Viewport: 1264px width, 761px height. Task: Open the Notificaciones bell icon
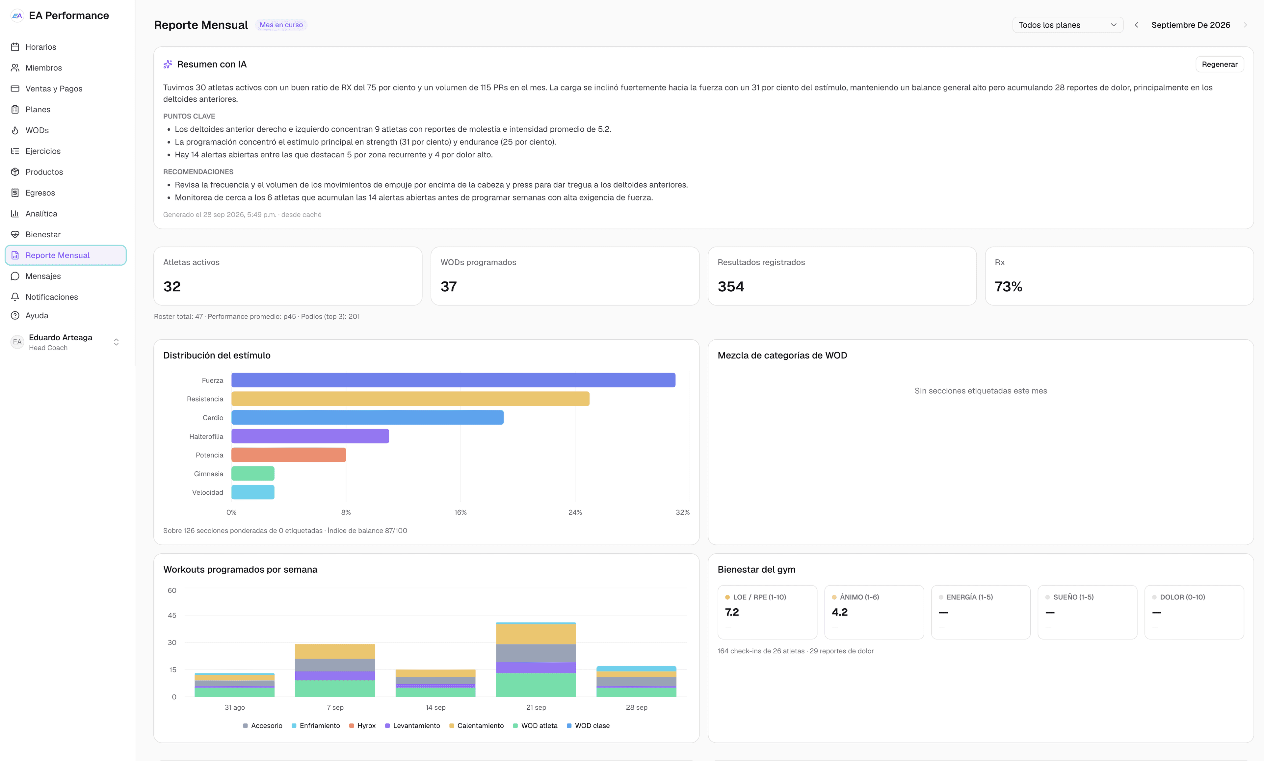[15, 297]
